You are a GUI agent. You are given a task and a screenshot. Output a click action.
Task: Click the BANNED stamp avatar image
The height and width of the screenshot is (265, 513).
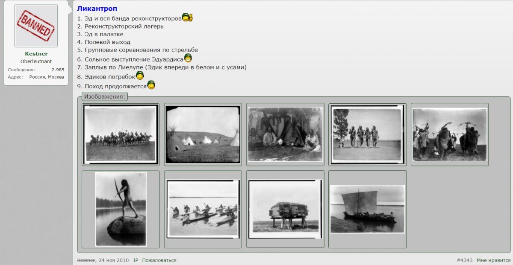point(36,26)
